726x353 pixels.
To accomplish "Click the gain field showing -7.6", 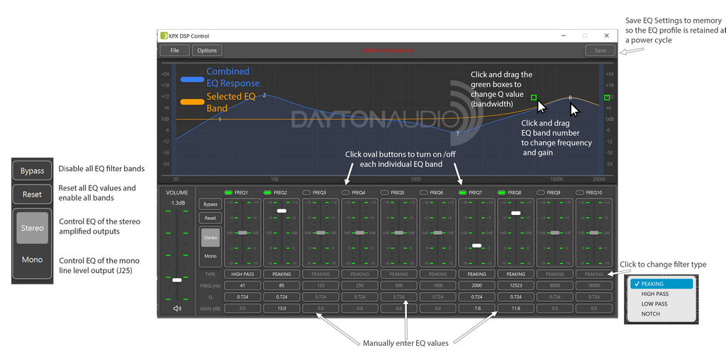I will [x=477, y=308].
